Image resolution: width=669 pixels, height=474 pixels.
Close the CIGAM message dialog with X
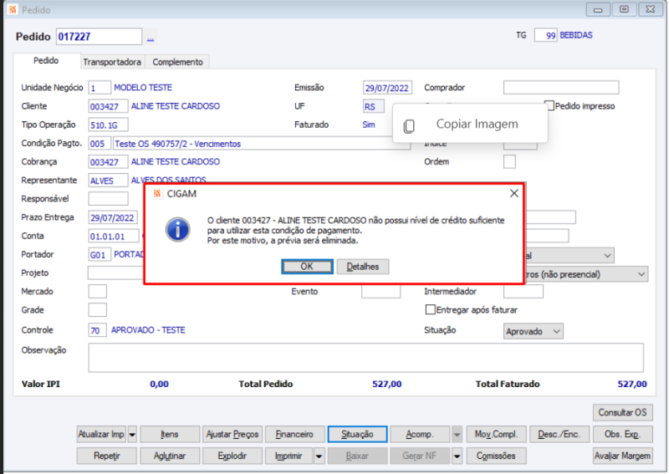pos(514,193)
